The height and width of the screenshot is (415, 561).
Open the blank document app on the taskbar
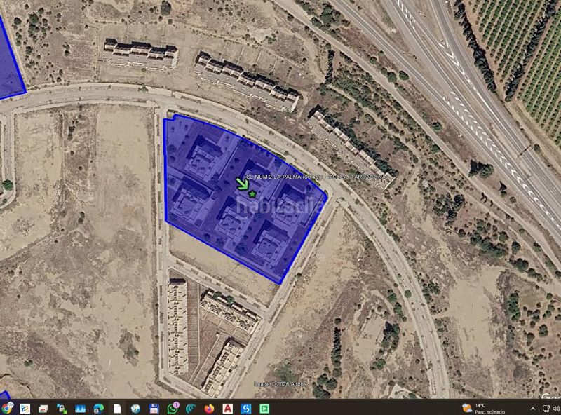pos(117,408)
